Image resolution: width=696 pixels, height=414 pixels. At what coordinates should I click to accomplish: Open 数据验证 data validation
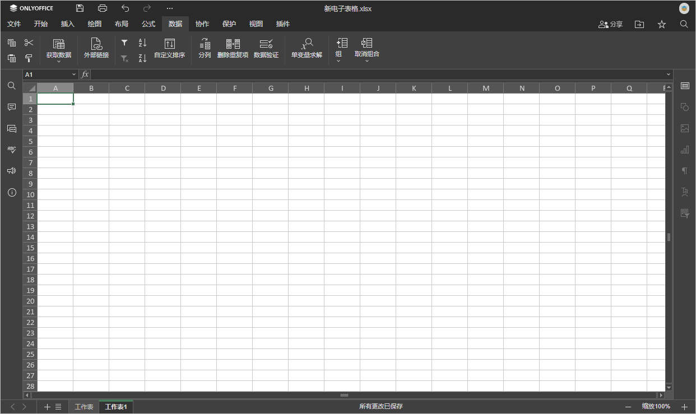coord(266,48)
